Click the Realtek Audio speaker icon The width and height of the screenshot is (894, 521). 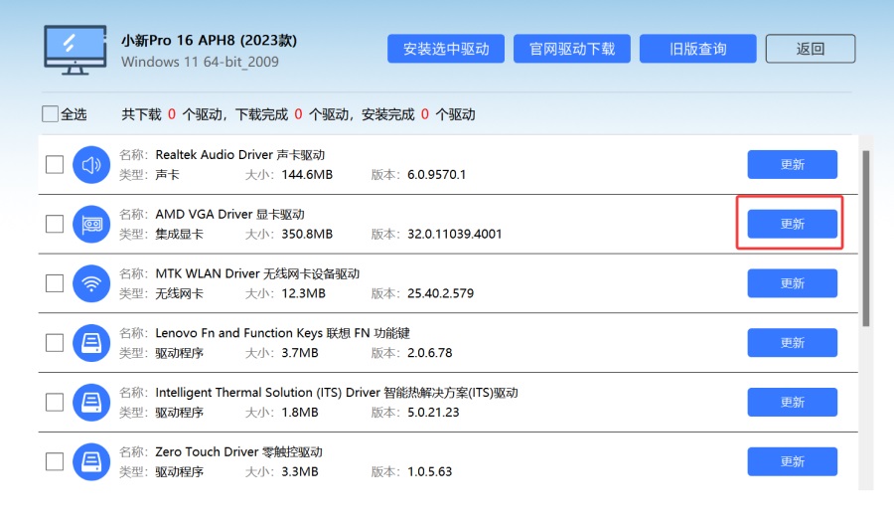click(x=91, y=165)
